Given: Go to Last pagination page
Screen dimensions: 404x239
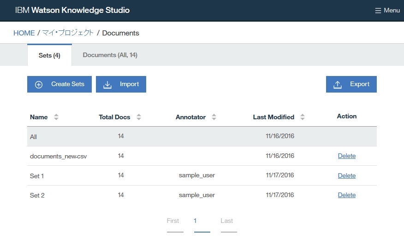Looking at the screenshot, I should point(226,221).
